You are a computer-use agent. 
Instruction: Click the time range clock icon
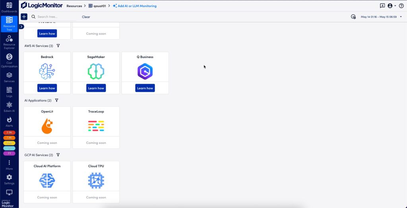pos(353,17)
